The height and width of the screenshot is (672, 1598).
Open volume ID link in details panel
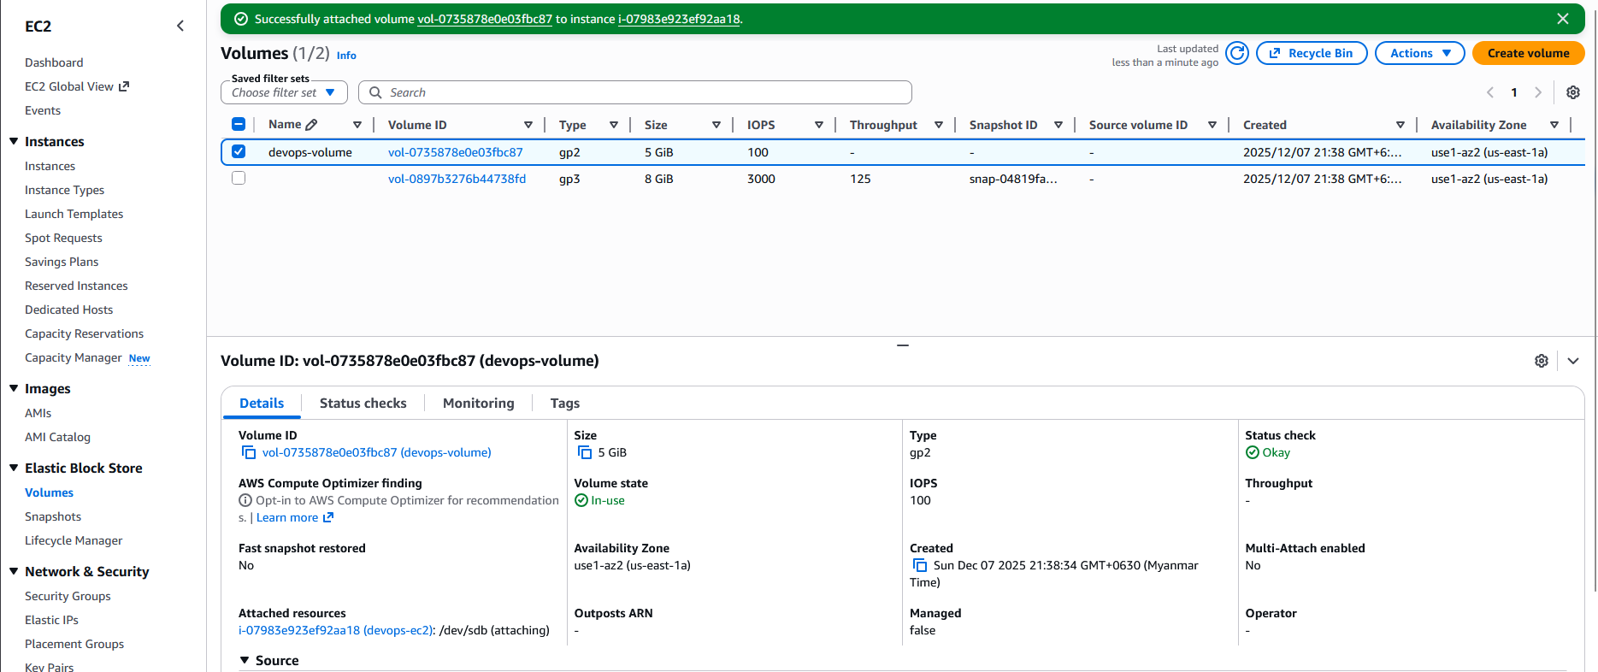377,452
